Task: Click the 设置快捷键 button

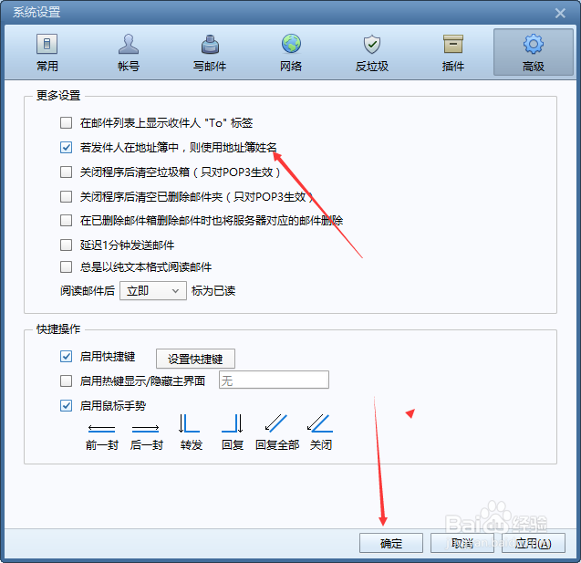Action: (x=195, y=359)
